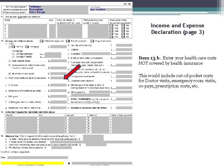Click the Name cell in person row a
This screenshot has height=168, width=224.
[28, 26]
